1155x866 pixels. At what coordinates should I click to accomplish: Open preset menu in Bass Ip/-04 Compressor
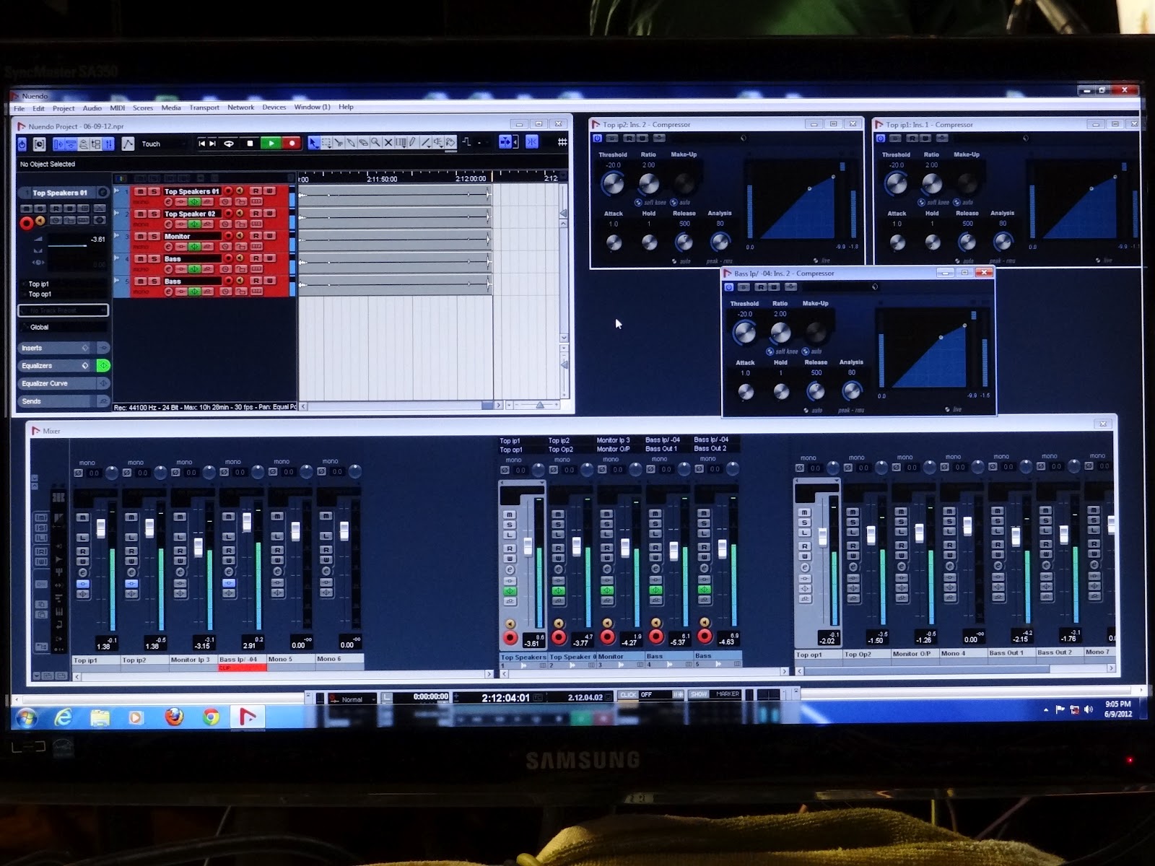[875, 287]
